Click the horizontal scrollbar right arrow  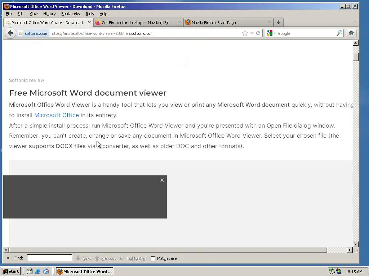point(350,250)
